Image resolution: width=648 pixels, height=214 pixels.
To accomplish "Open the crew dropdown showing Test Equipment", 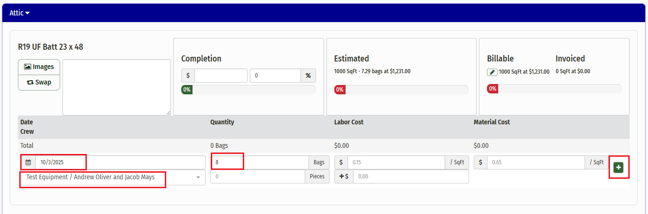I will 113,177.
